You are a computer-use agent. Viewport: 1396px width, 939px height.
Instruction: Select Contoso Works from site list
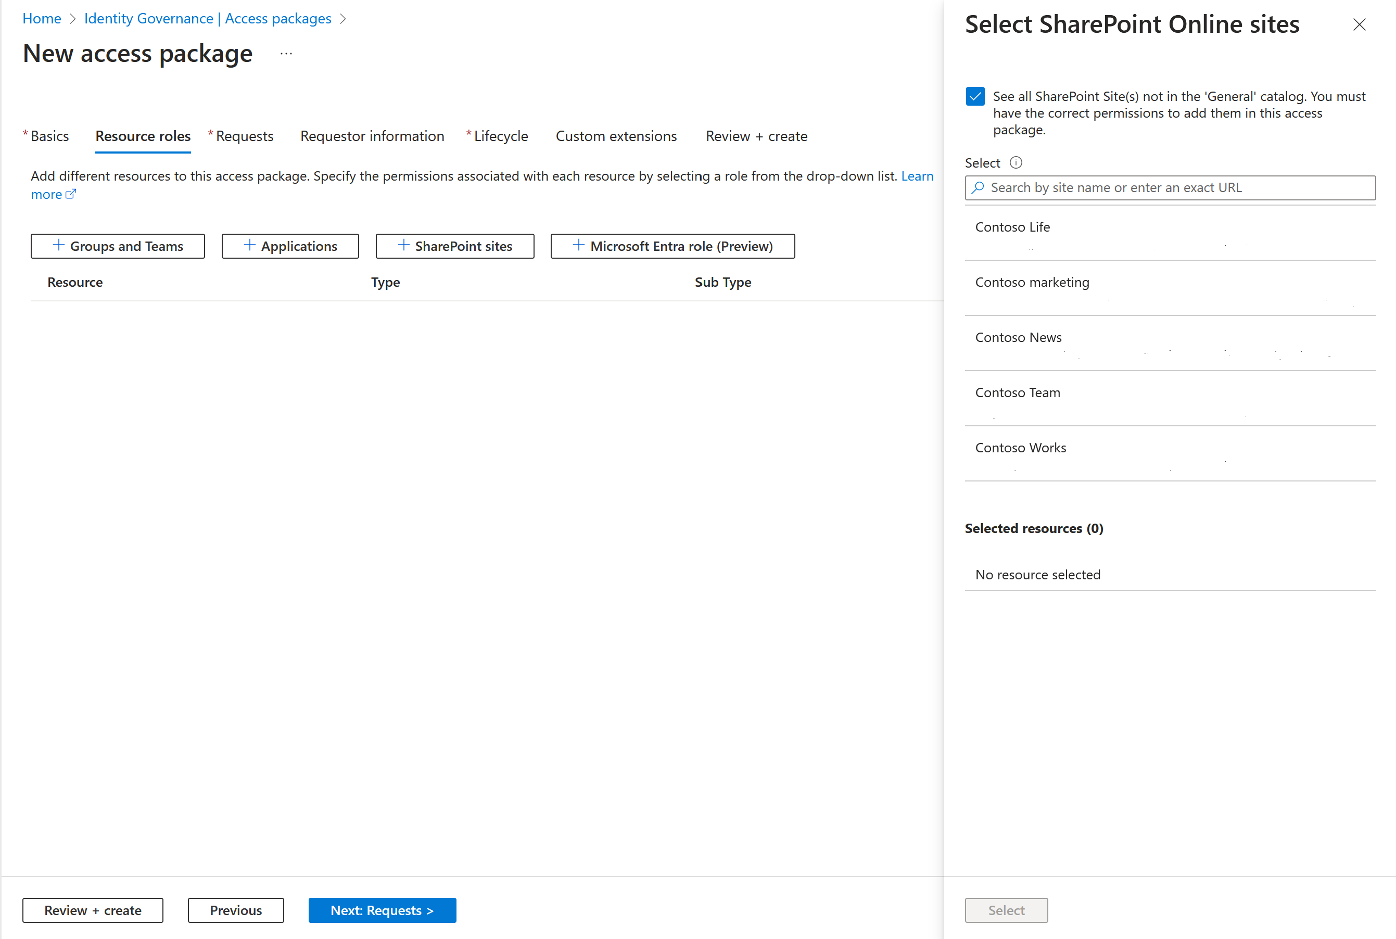[1022, 447]
